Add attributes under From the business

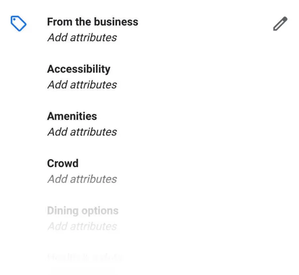pos(82,37)
